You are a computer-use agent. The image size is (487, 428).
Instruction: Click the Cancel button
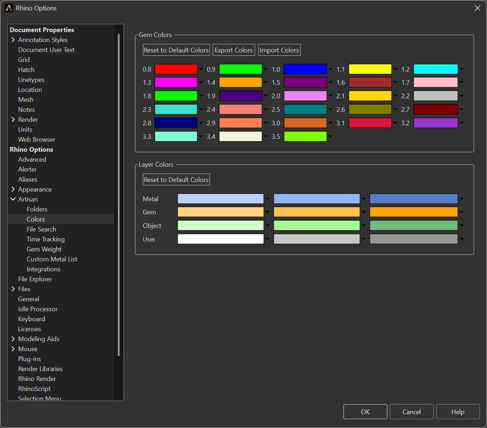(x=412, y=412)
